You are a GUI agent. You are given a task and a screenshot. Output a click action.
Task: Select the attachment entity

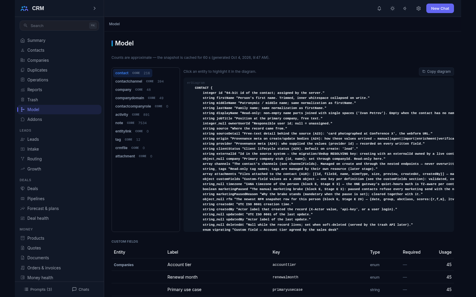pyautogui.click(x=134, y=156)
